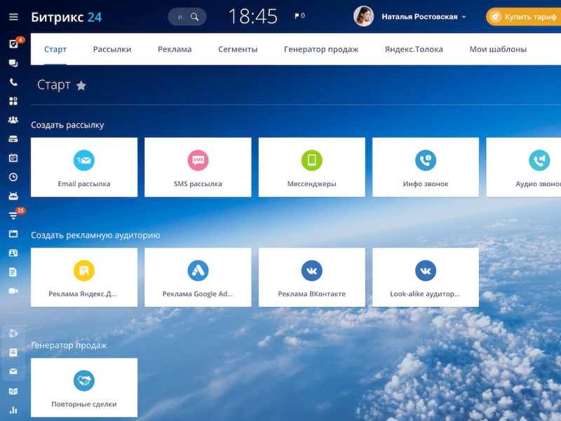Open the list layout sidebar icon
The height and width of the screenshot is (421, 561).
13,353
